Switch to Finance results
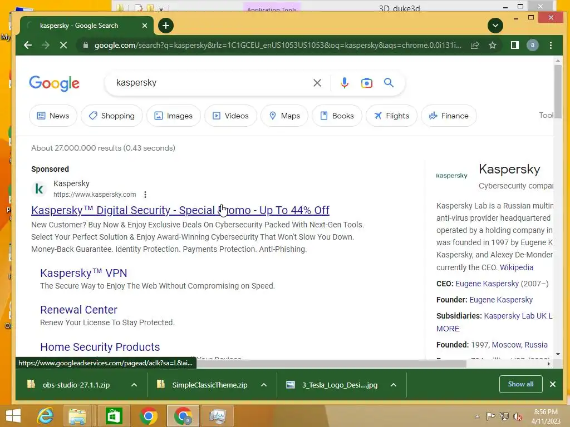The image size is (570, 427). [449, 116]
